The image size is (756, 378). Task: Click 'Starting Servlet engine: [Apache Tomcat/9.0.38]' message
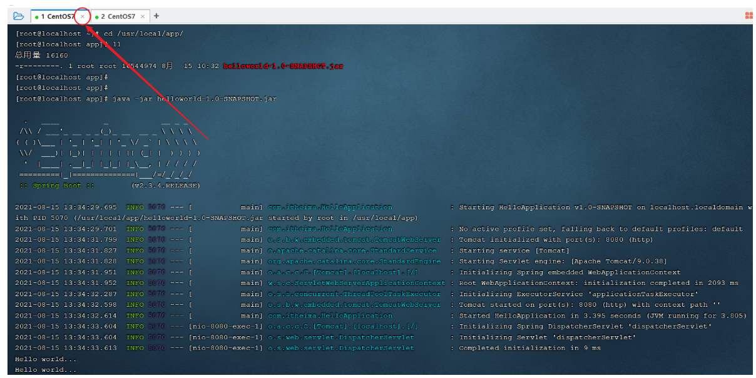pos(563,261)
